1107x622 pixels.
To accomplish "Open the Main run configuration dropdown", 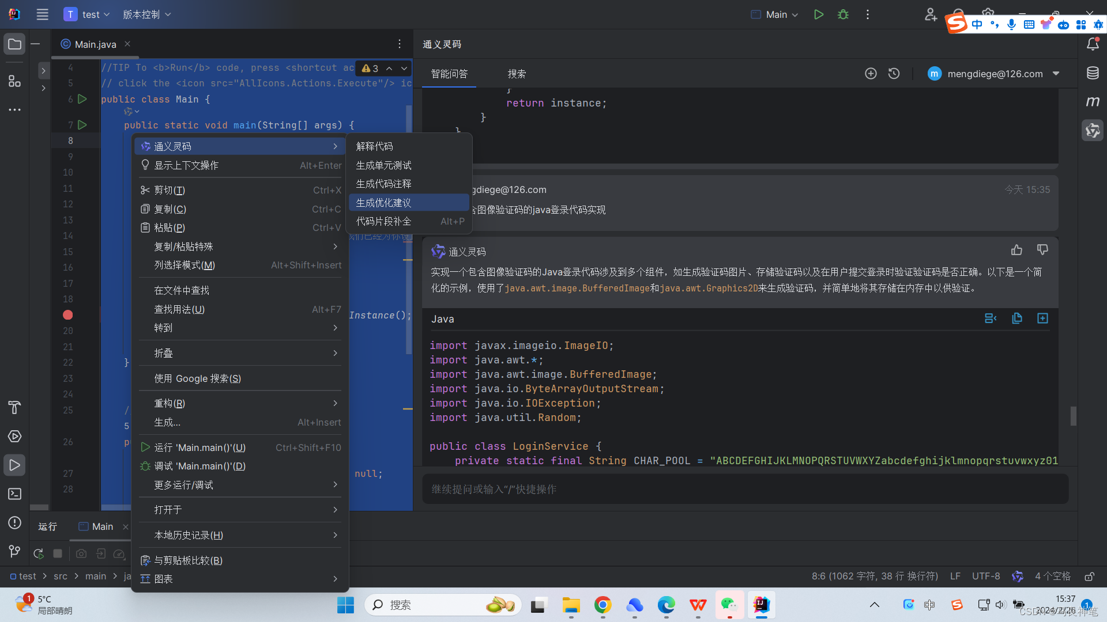I will [x=775, y=14].
